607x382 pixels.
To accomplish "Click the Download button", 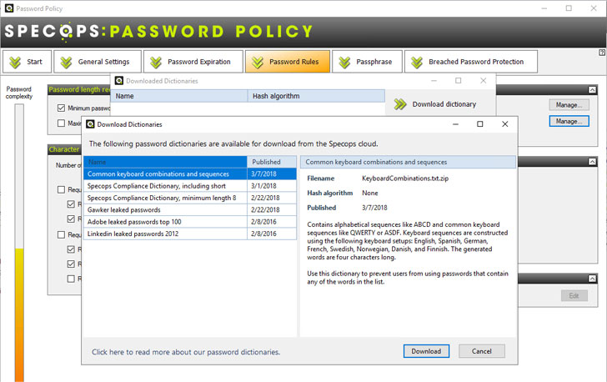I will coord(426,351).
